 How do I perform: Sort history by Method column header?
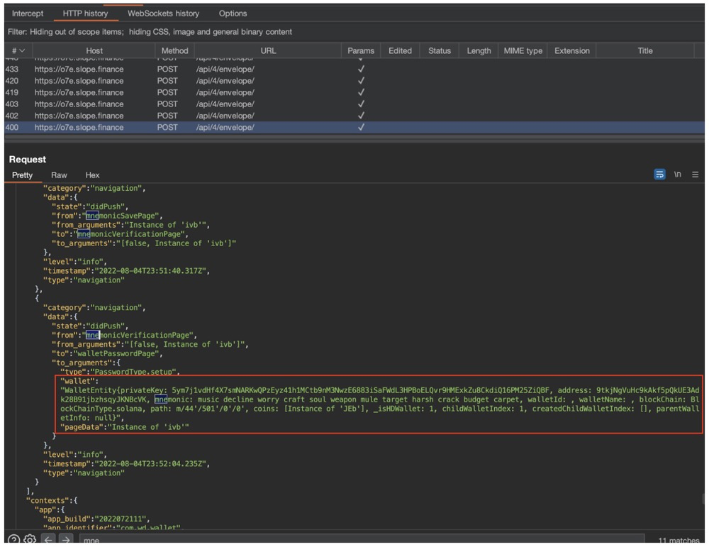pyautogui.click(x=174, y=50)
